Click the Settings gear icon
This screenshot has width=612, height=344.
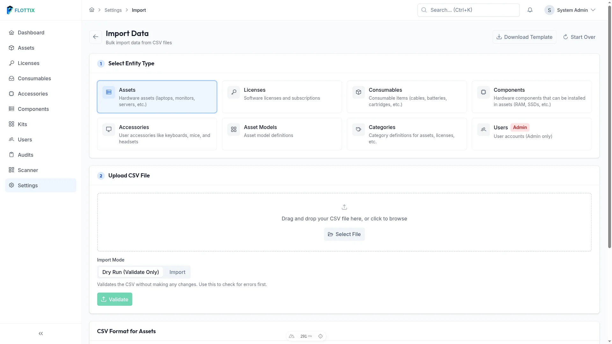tap(11, 185)
